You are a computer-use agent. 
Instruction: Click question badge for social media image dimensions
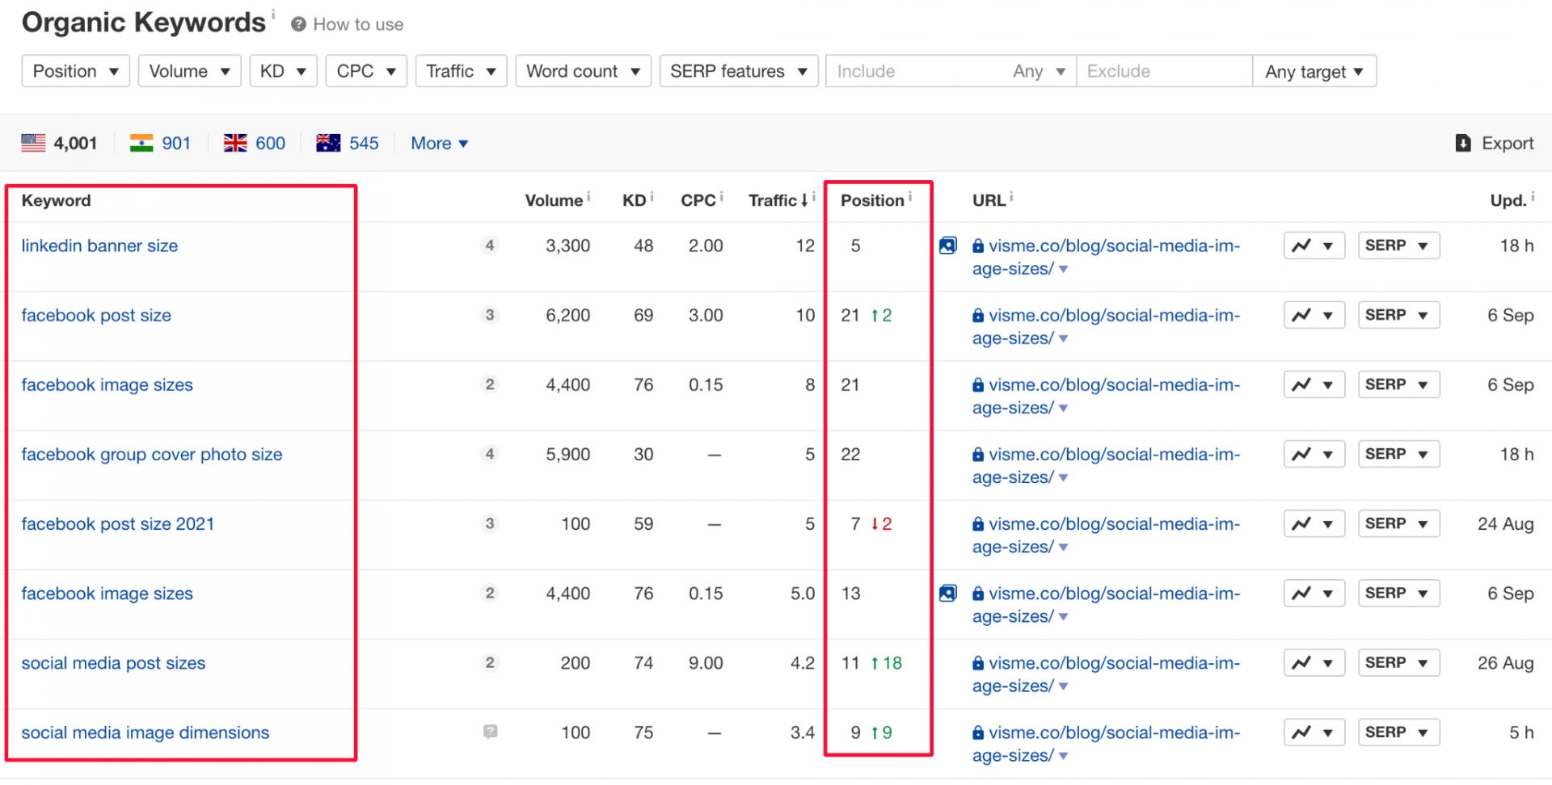pyautogui.click(x=491, y=732)
